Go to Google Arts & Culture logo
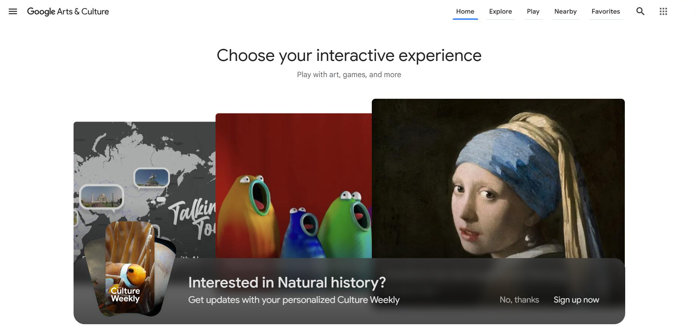 click(68, 11)
